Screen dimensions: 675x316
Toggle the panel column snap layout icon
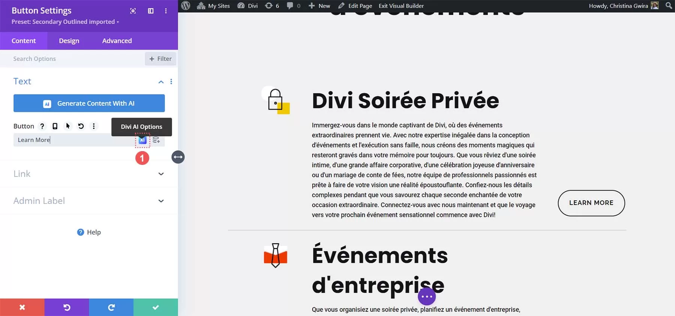pyautogui.click(x=151, y=11)
